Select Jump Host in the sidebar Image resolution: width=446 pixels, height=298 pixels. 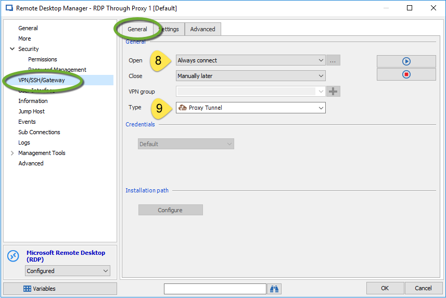[x=32, y=111]
